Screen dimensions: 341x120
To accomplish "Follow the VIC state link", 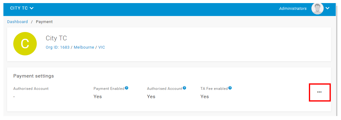I will point(102,47).
